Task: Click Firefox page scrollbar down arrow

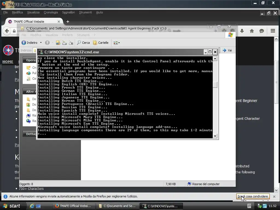Action: tap(276, 190)
